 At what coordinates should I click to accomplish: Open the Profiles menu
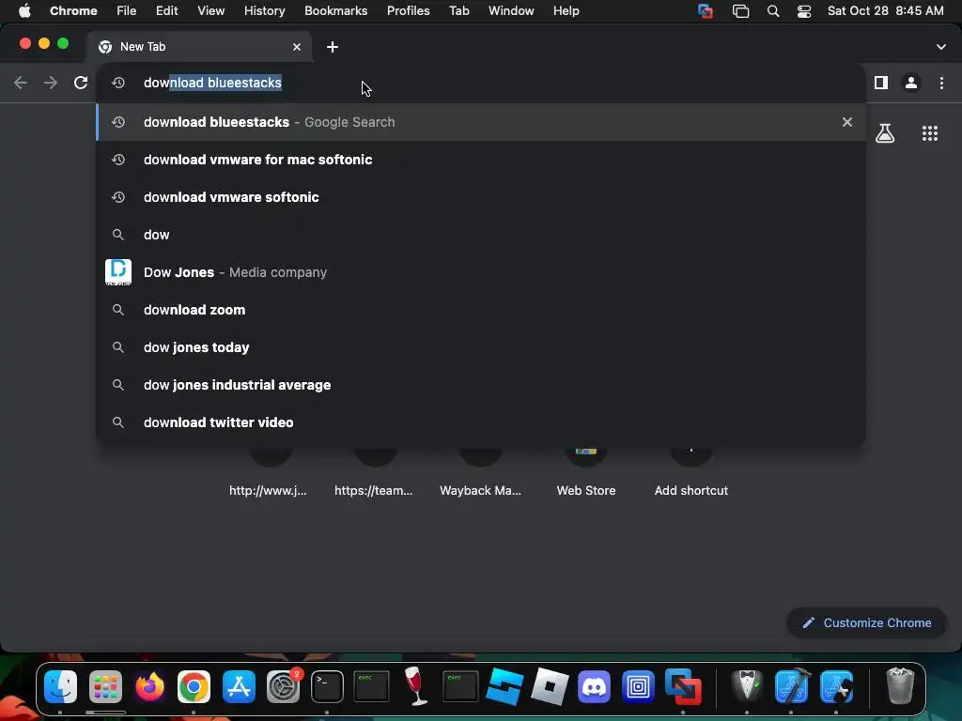(408, 11)
